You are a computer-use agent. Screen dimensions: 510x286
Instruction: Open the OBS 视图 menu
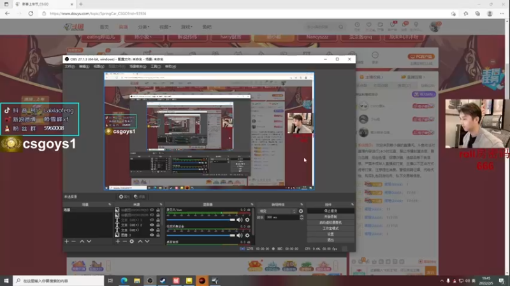[99, 67]
